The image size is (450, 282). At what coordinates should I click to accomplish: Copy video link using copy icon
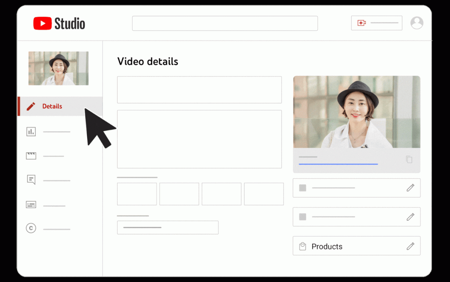(x=409, y=159)
